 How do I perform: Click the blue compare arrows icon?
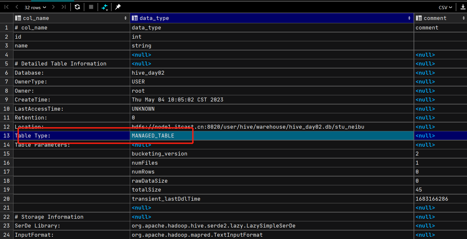[x=105, y=7]
